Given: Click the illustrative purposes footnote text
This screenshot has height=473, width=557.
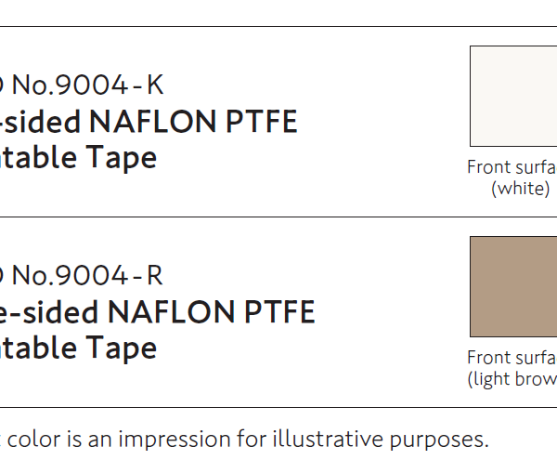Looking at the screenshot, I should tap(246, 439).
